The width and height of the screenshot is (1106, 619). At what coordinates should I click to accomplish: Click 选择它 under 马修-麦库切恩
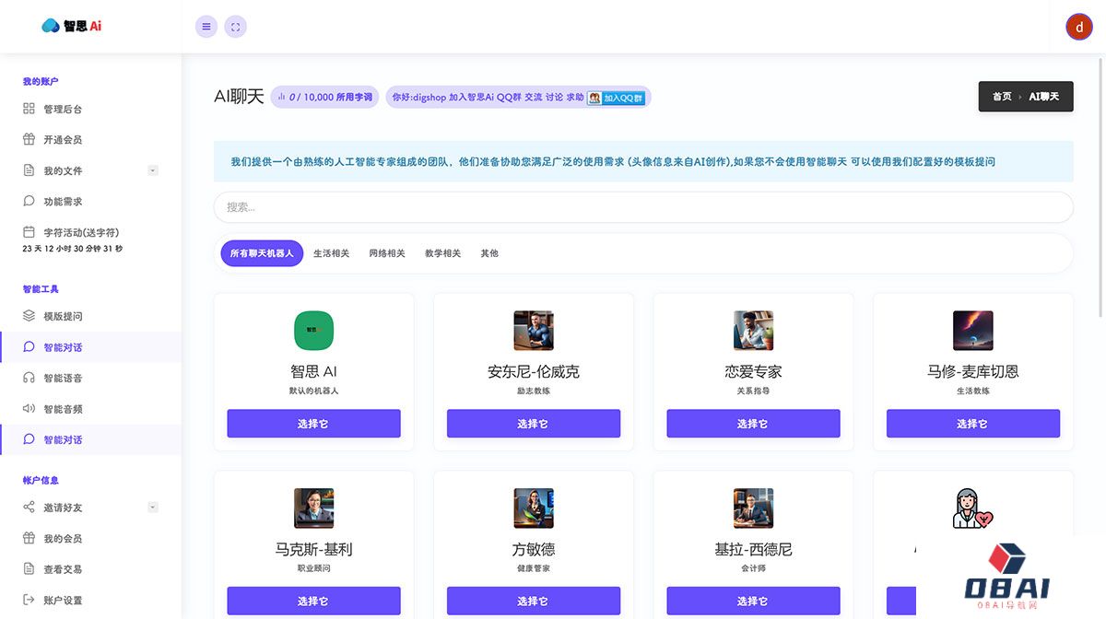click(973, 424)
